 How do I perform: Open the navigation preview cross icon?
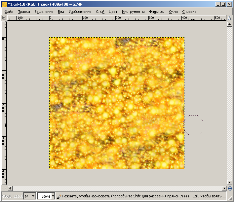pos(230,188)
